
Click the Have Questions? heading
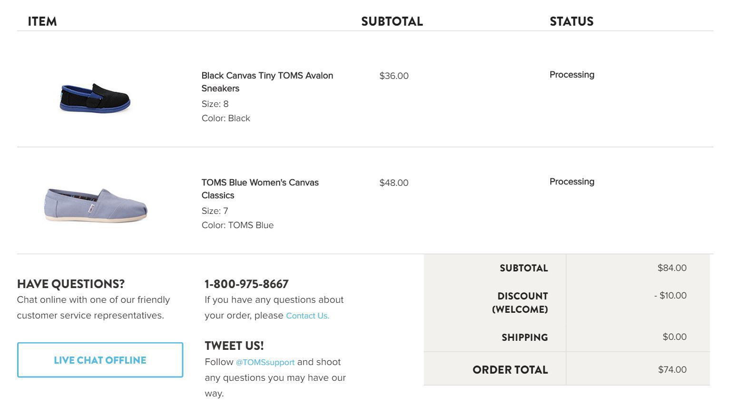coord(70,284)
